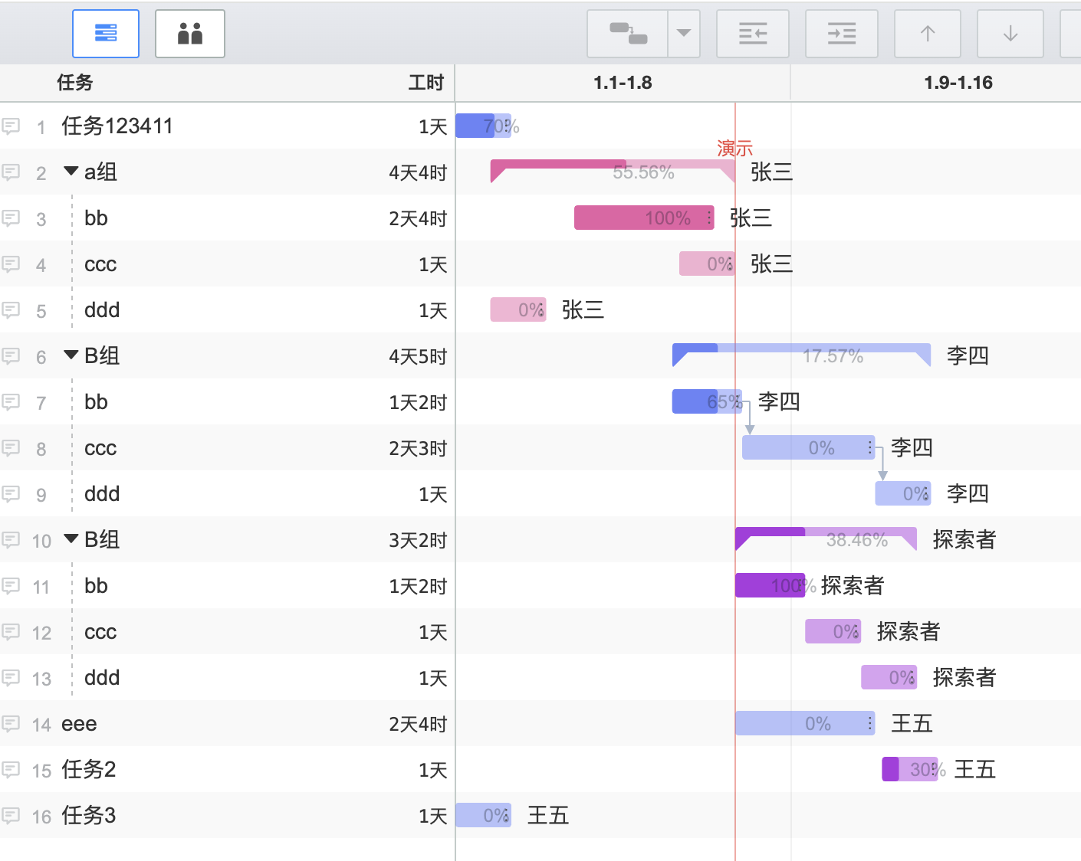Open comment icon for row 13 ddd

11,677
